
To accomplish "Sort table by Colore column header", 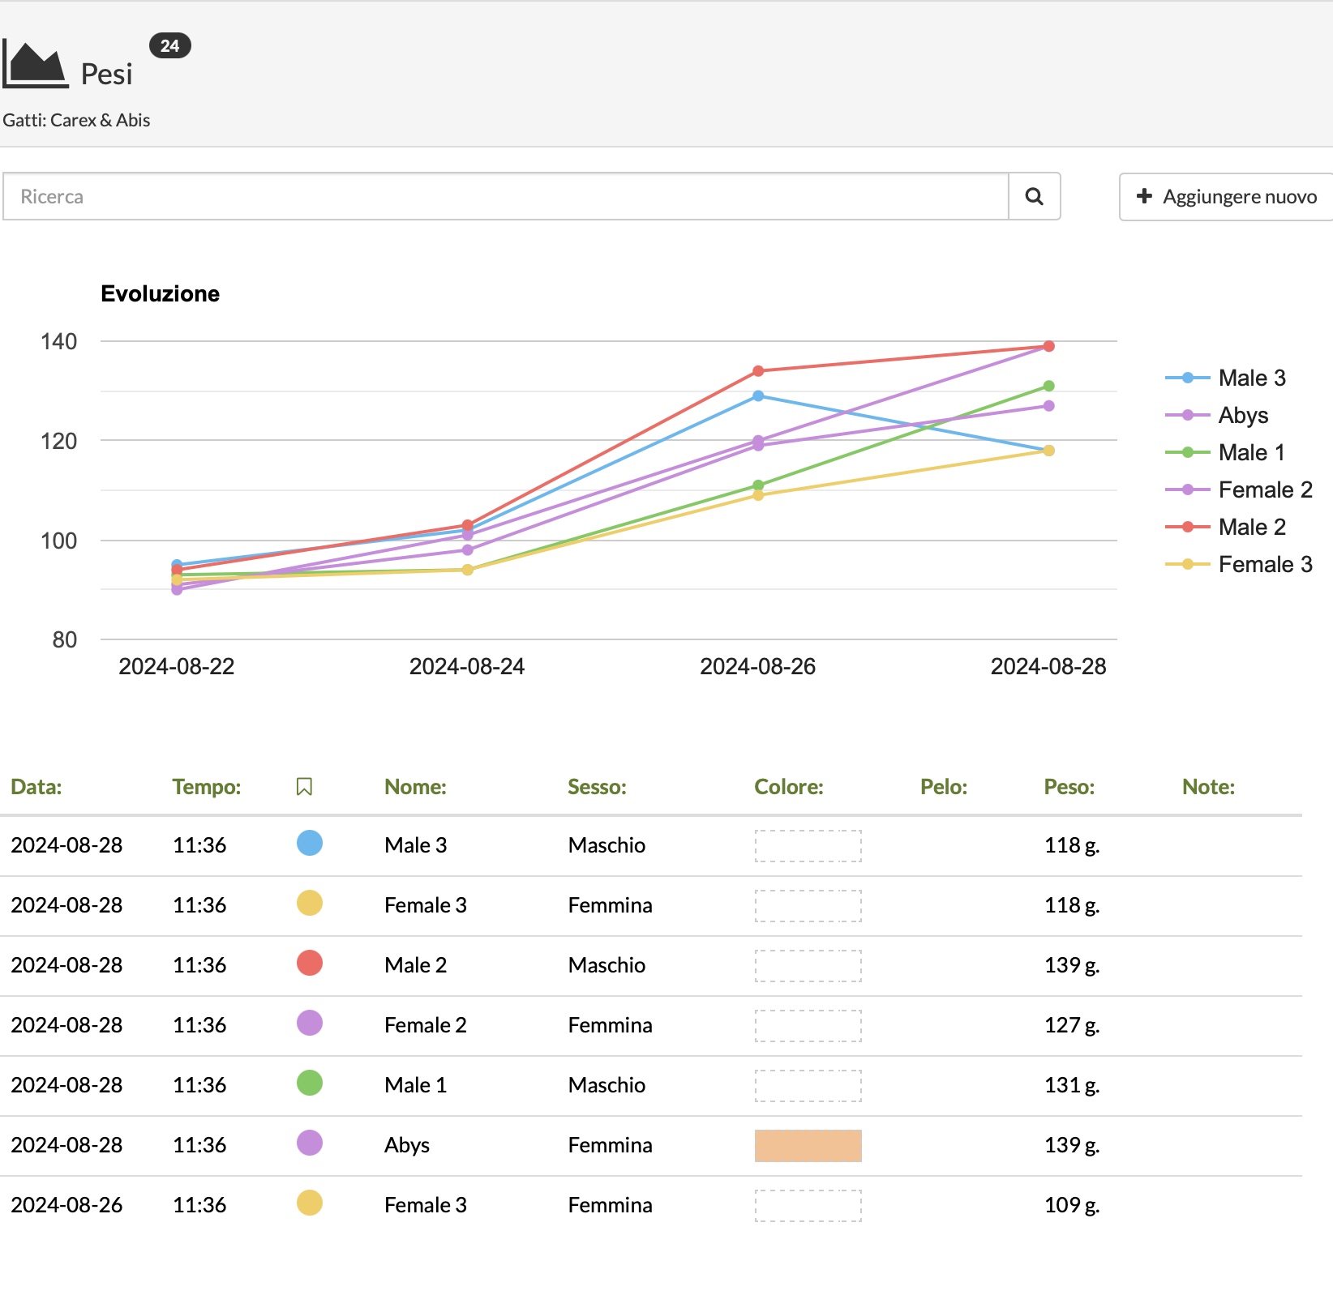I will tap(789, 787).
